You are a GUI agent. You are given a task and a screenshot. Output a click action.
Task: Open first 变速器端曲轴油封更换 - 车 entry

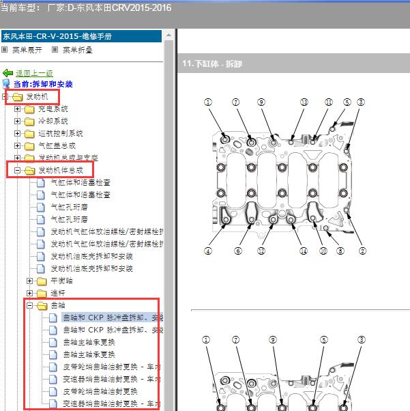[x=112, y=380]
